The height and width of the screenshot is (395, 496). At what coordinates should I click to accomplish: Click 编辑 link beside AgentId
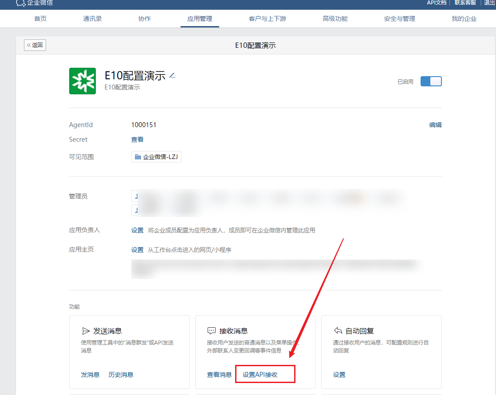[435, 125]
